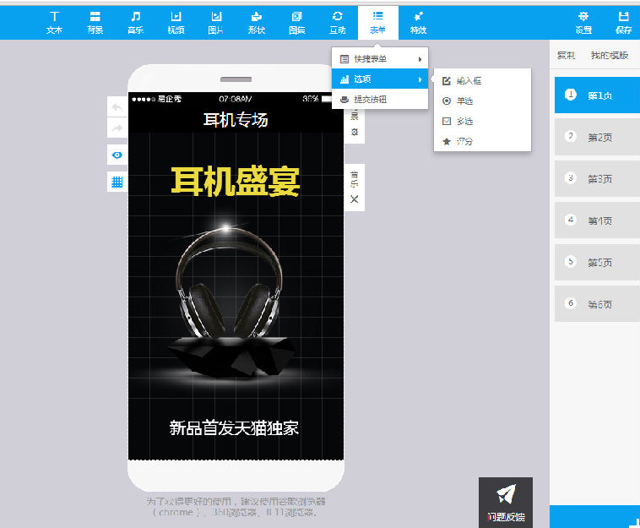Image resolution: width=640 pixels, height=528 pixels.
Task: Open the 图片 picture tool
Action: [216, 23]
